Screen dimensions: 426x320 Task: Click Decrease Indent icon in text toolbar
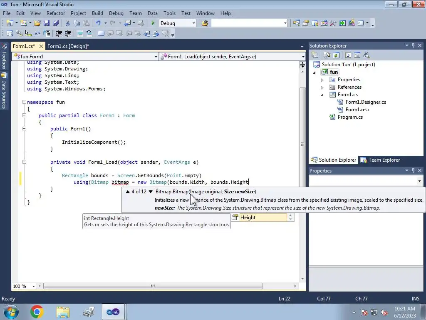(59, 33)
